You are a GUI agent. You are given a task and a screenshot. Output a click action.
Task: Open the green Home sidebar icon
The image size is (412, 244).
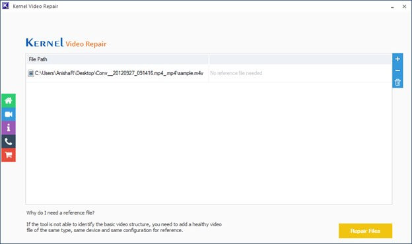pos(9,100)
